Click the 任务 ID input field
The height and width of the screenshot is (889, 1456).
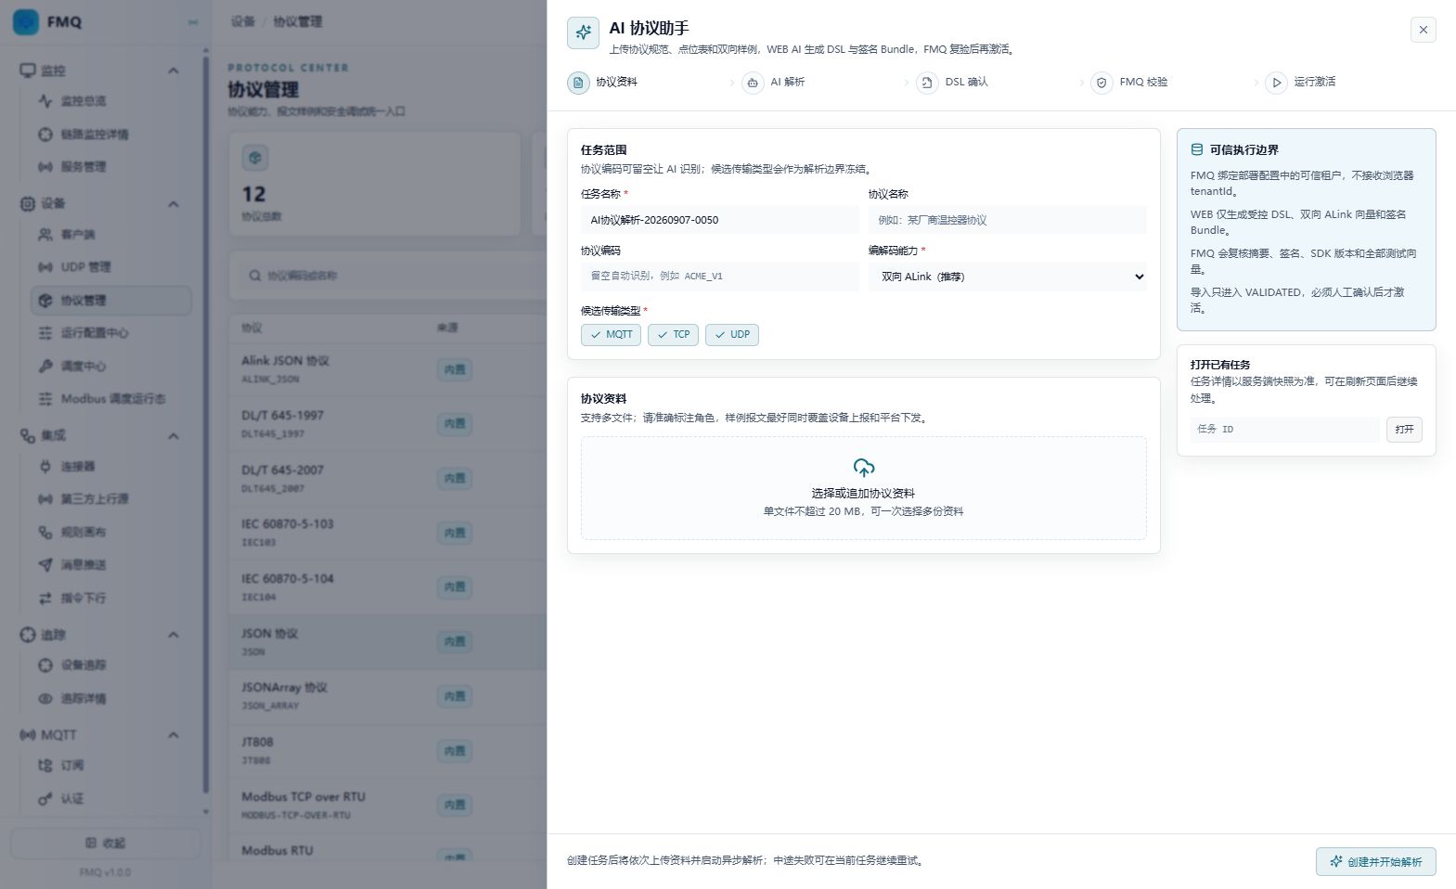click(x=1284, y=430)
